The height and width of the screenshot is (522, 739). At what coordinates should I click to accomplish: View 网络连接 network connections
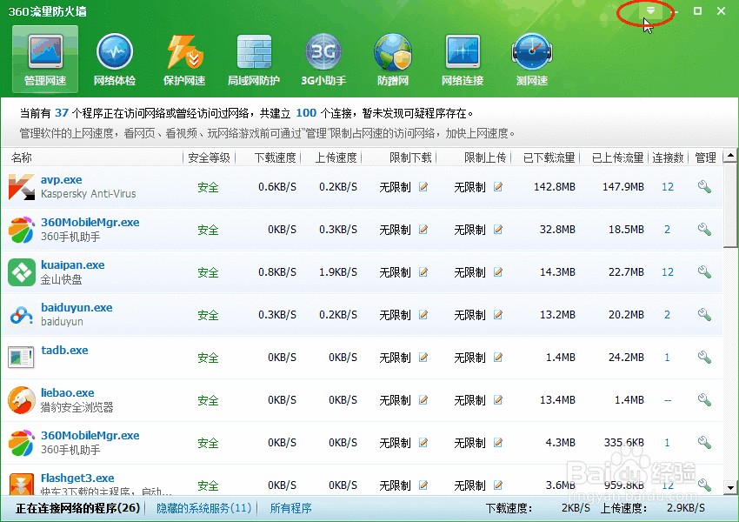[462, 58]
